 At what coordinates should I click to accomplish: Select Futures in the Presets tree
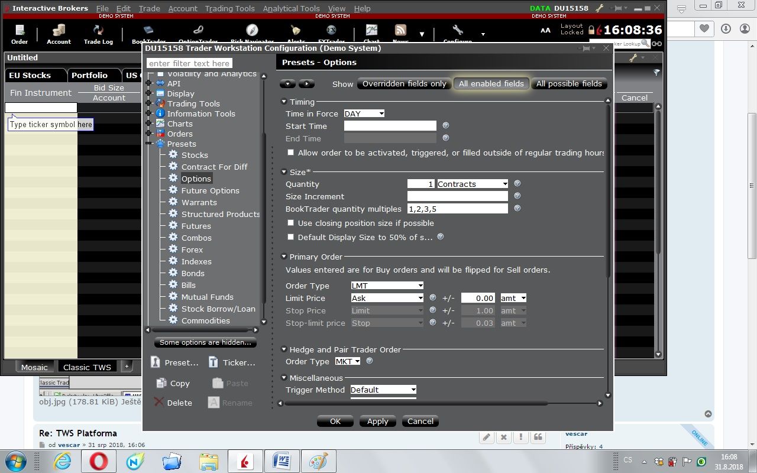coord(196,226)
